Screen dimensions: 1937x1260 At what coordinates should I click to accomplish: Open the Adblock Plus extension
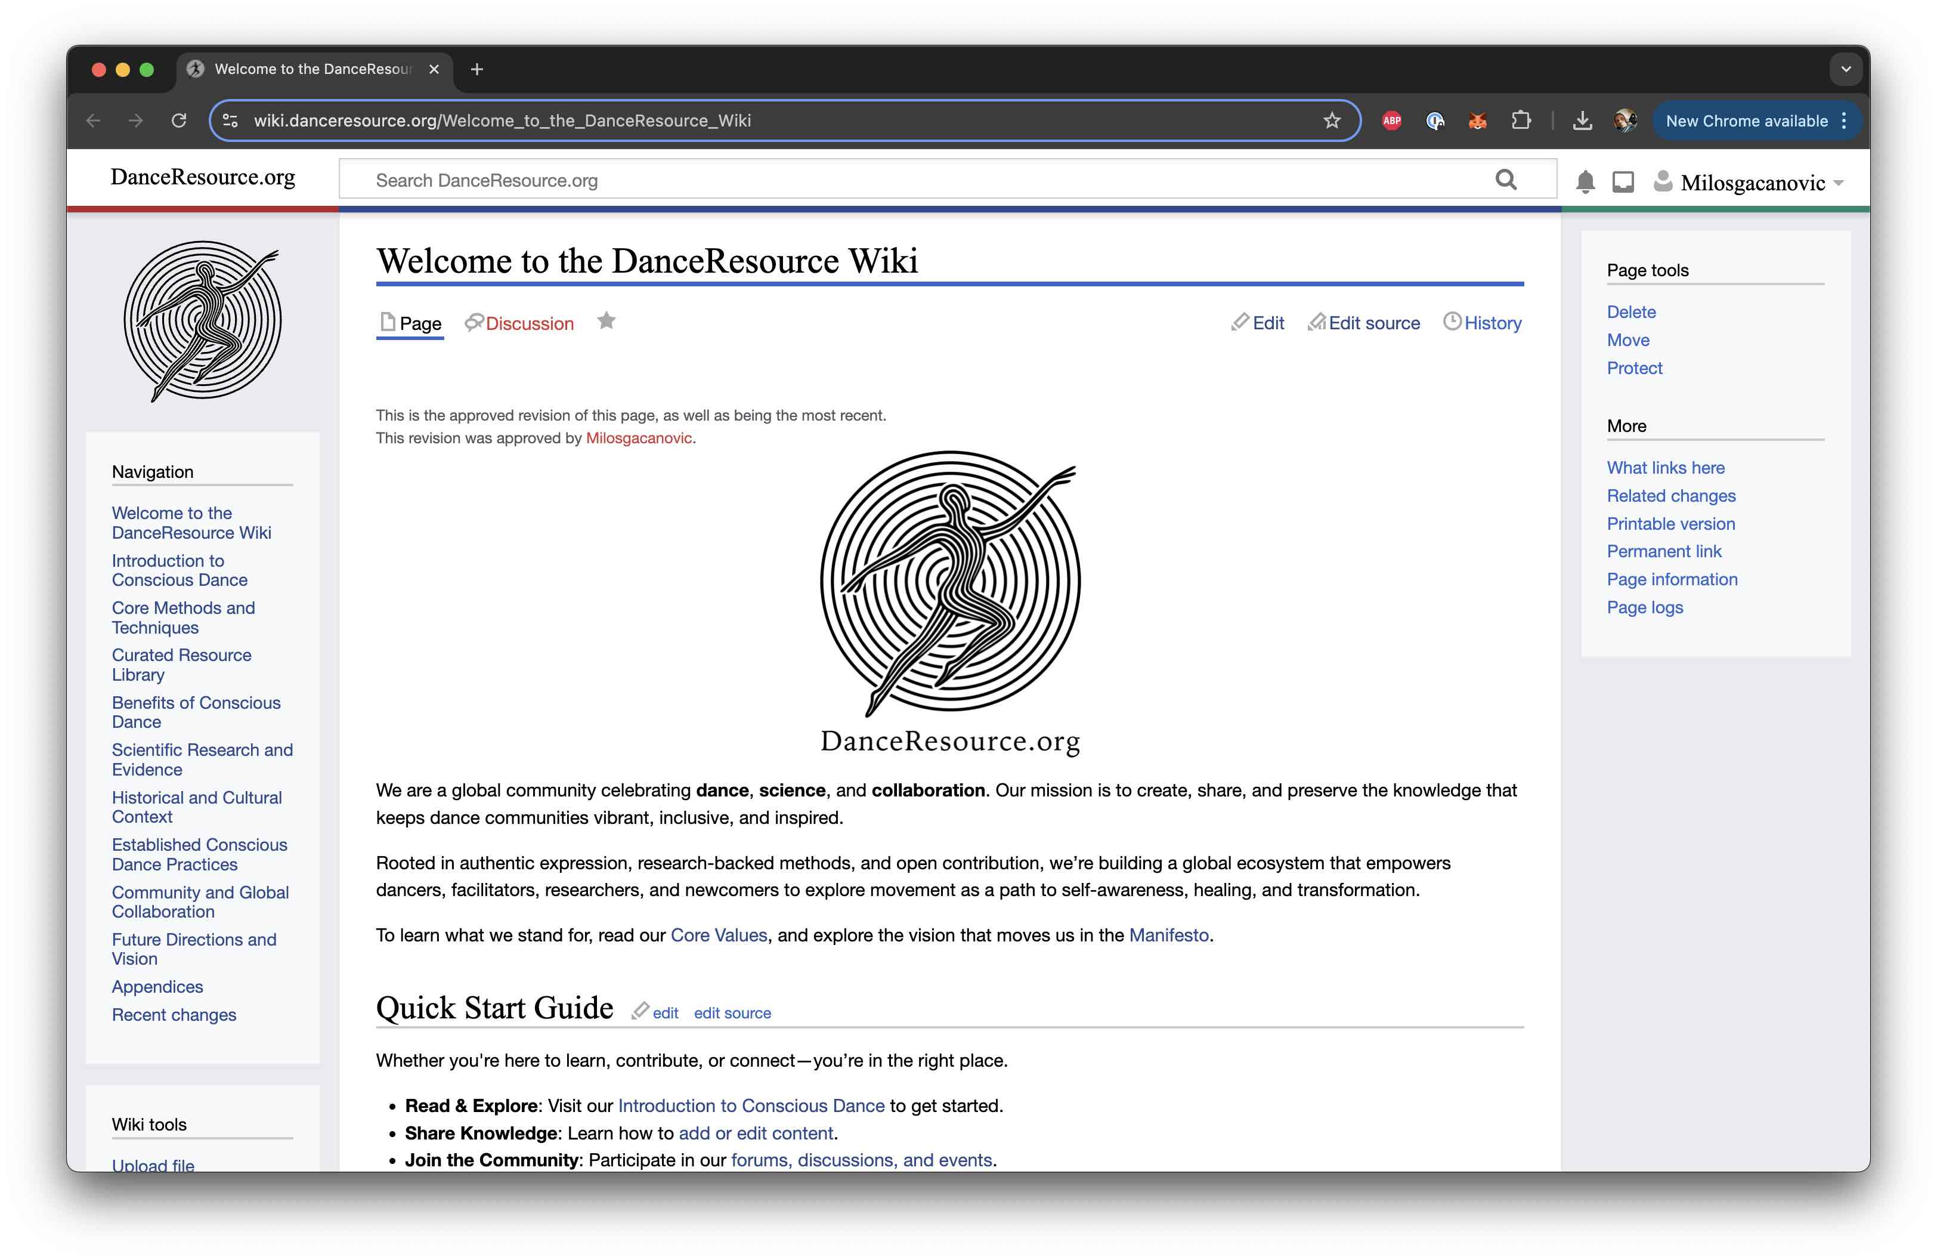[1392, 121]
